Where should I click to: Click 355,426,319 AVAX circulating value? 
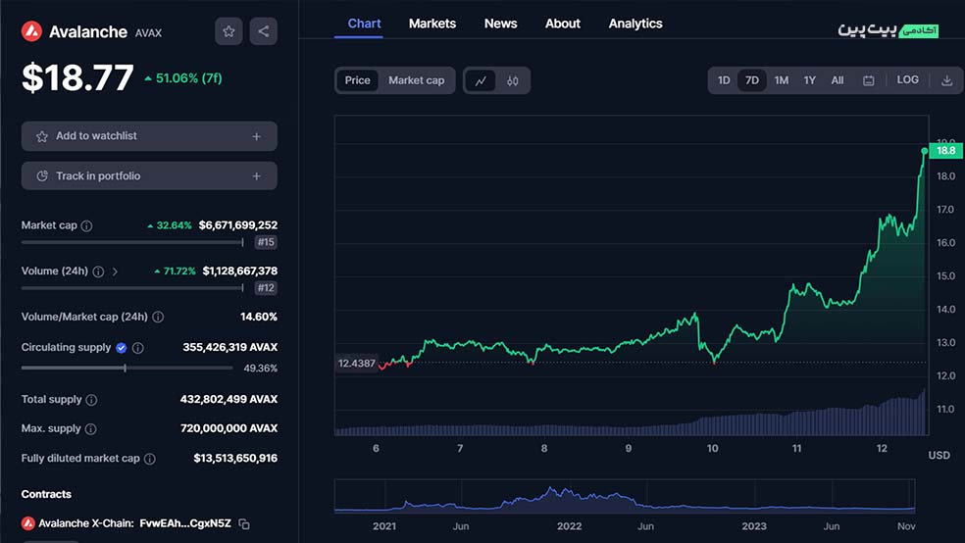pos(229,347)
